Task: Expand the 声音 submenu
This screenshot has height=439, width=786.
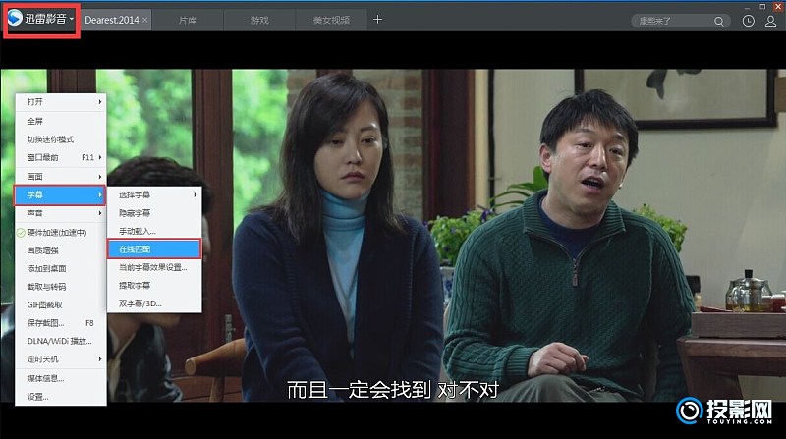Action: (61, 213)
